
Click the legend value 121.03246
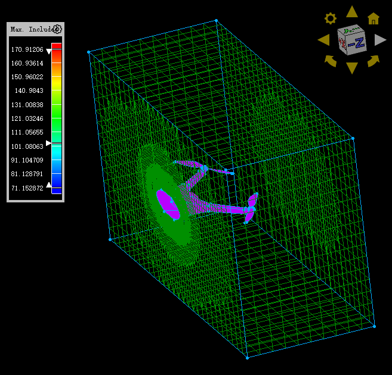27,118
